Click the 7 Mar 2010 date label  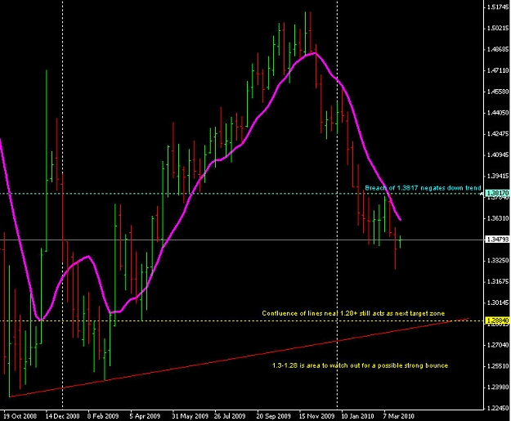point(398,416)
